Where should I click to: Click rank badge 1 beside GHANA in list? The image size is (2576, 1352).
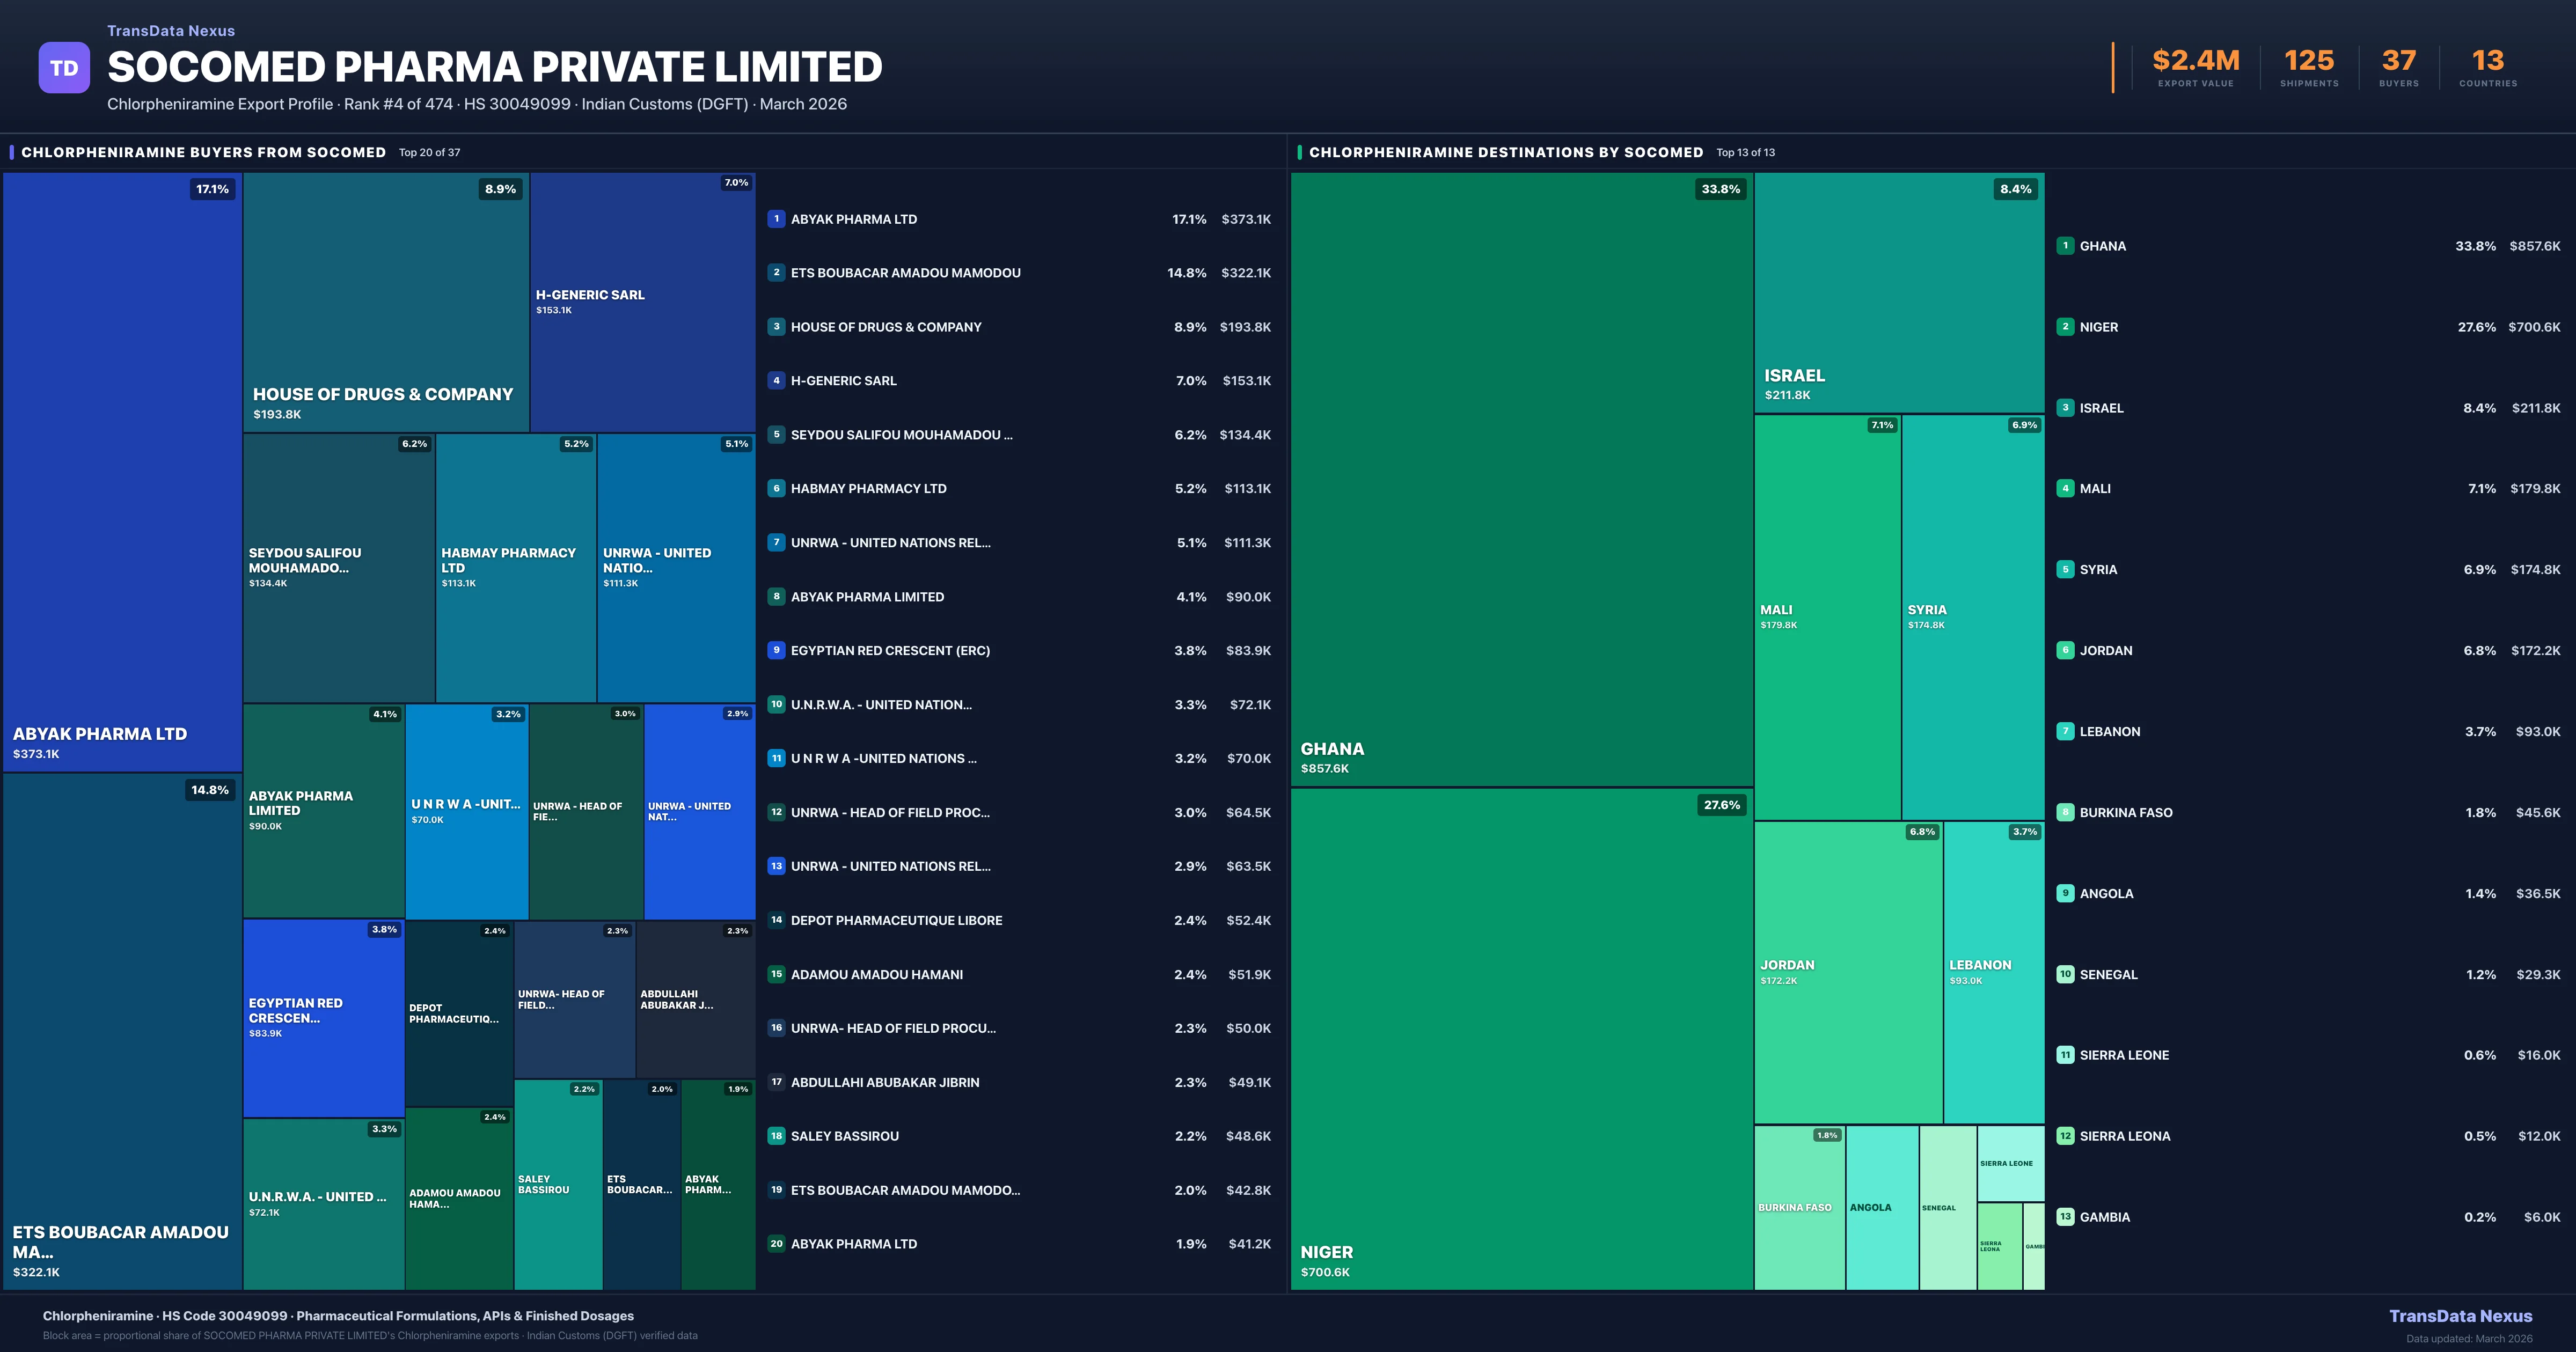click(x=2065, y=246)
